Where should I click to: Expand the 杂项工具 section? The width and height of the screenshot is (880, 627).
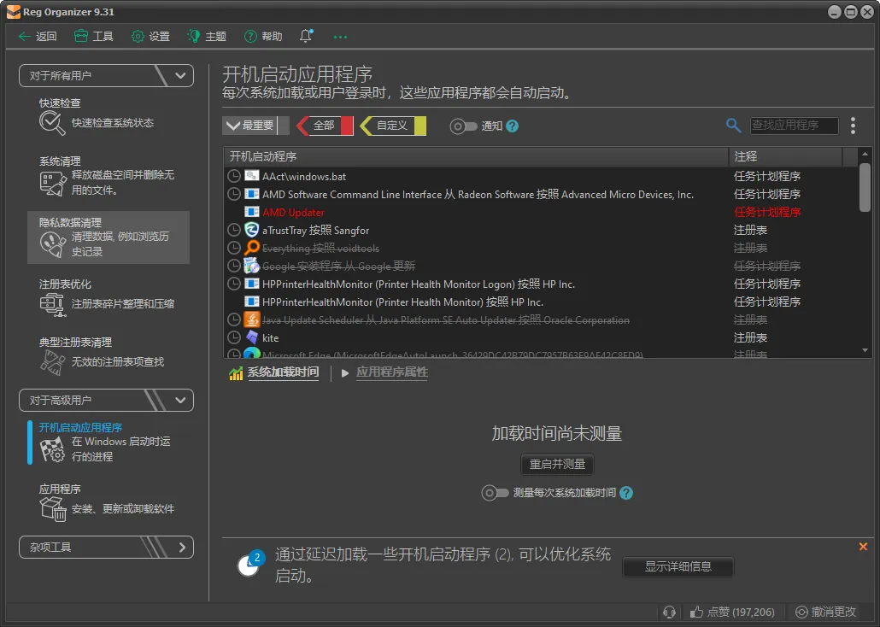(x=106, y=548)
